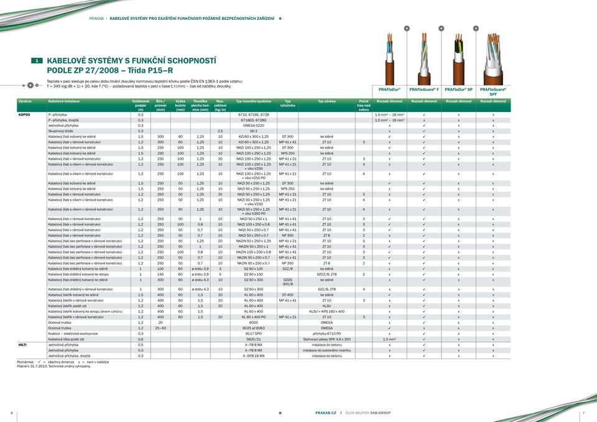Select the PRAFlaGuard SPF product label
The height and width of the screenshot is (422, 597).
[493, 92]
